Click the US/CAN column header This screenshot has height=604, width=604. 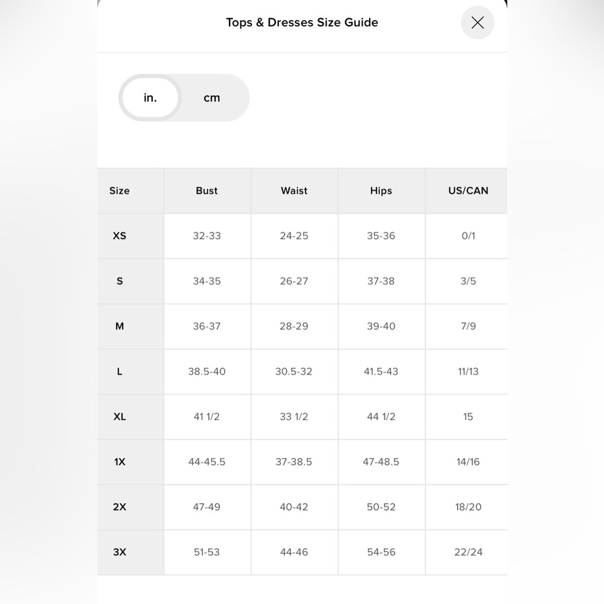pos(468,191)
